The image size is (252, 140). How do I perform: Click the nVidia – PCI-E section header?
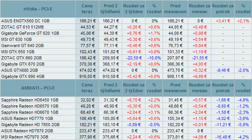tap(38, 9)
